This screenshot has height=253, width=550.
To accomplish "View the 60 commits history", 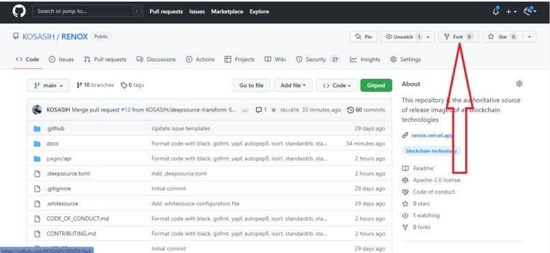I will [366, 109].
